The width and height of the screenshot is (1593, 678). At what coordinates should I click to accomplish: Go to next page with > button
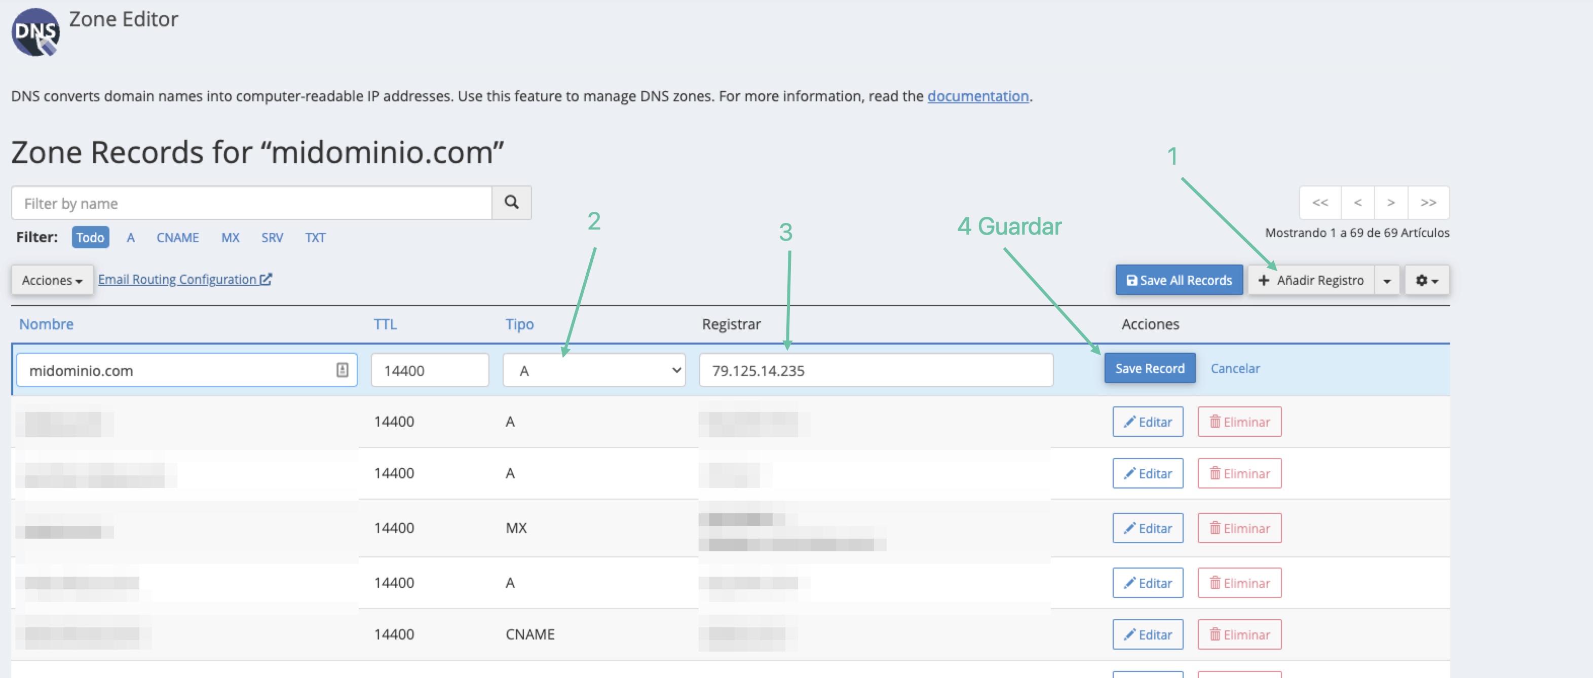click(1390, 202)
